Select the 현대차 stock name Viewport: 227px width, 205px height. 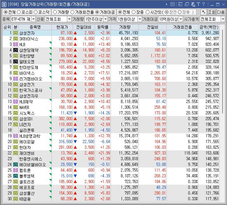pyautogui.click(x=25, y=147)
